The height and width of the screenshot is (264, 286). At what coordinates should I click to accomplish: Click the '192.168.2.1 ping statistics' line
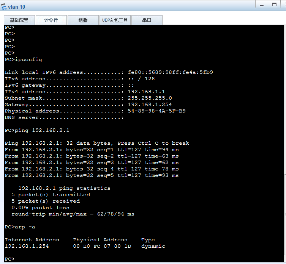point(65,188)
